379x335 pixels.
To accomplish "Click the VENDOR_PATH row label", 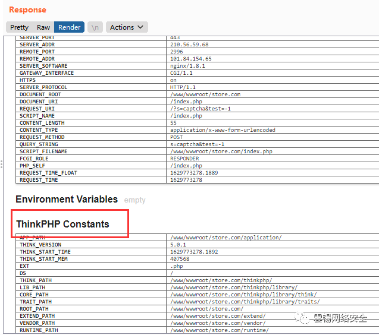I will pyautogui.click(x=37, y=323).
